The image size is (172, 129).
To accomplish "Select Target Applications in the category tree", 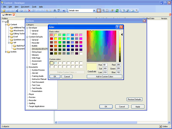I will tap(37, 106).
